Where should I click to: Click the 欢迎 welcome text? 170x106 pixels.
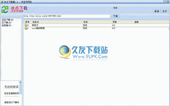click(x=115, y=8)
